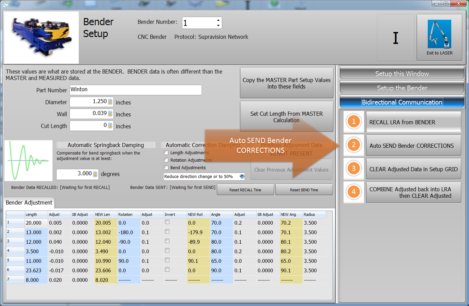The width and height of the screenshot is (469, 306).
Task: Select NEW Ang cell 70.2
Action: (291, 223)
